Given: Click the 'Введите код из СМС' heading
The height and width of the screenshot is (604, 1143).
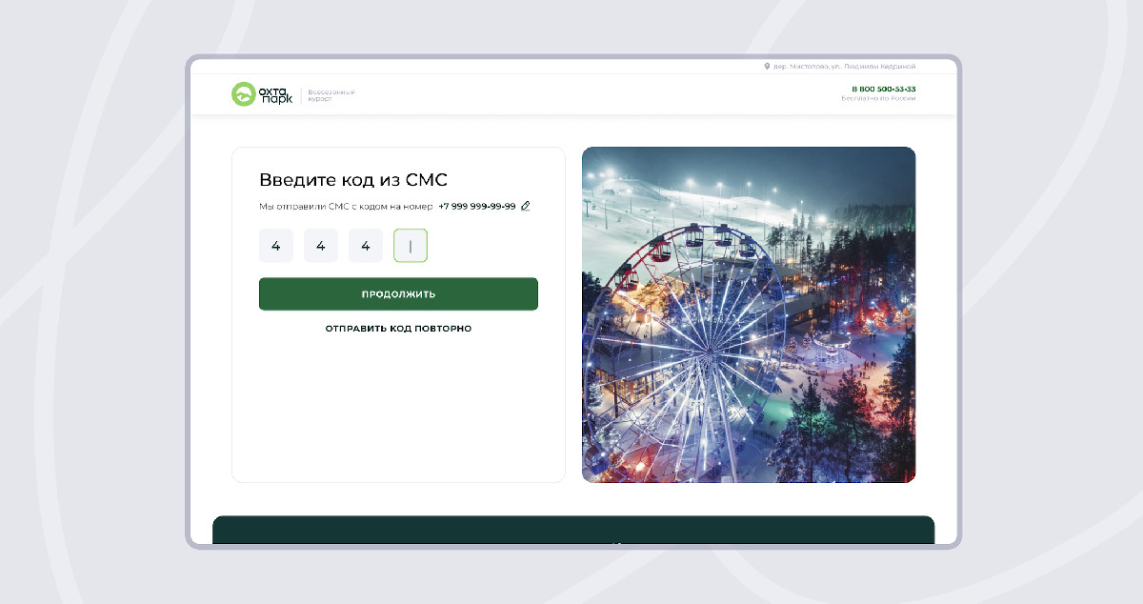Looking at the screenshot, I should pyautogui.click(x=353, y=180).
